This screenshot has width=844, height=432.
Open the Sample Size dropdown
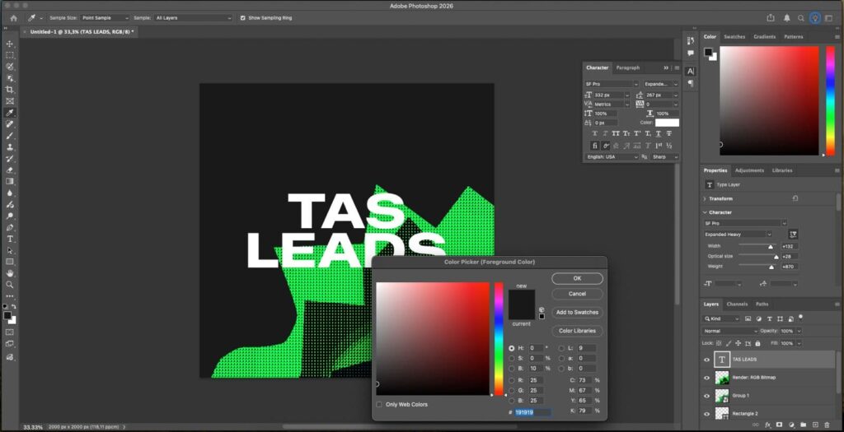click(105, 17)
